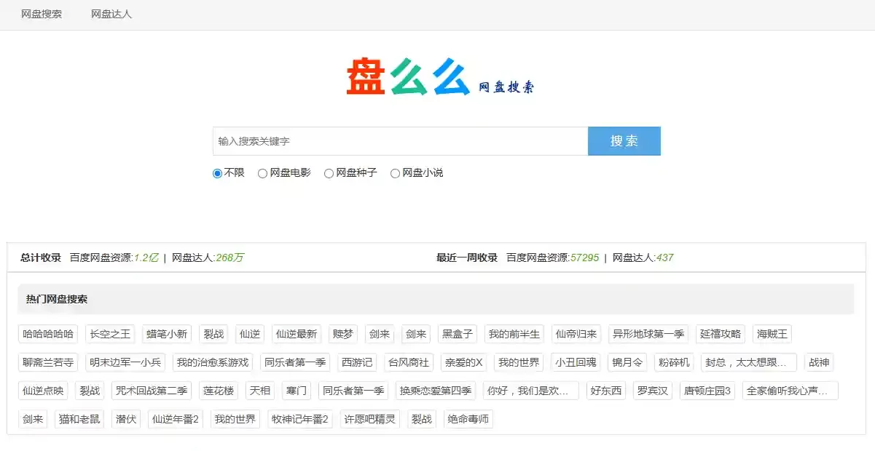Open the 蜡笔小新 search tag

pos(167,334)
